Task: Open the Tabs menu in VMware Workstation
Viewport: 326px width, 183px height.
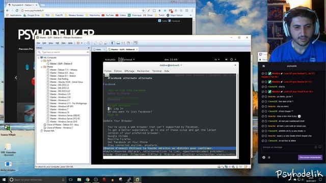Action: click(x=63, y=43)
